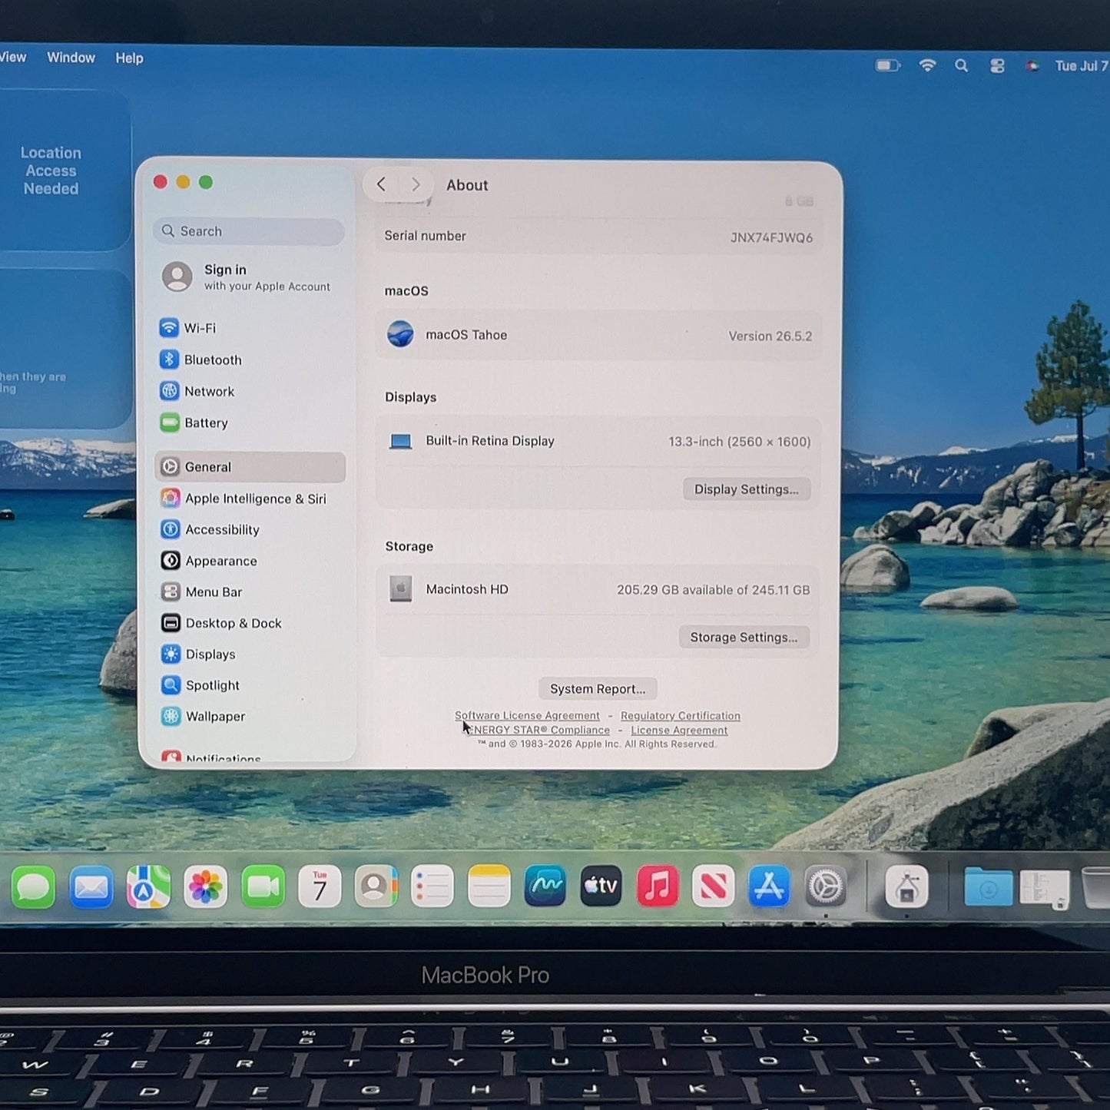Click the Version 26.5.2 text
Screen dimensions: 1110x1110
(x=770, y=336)
